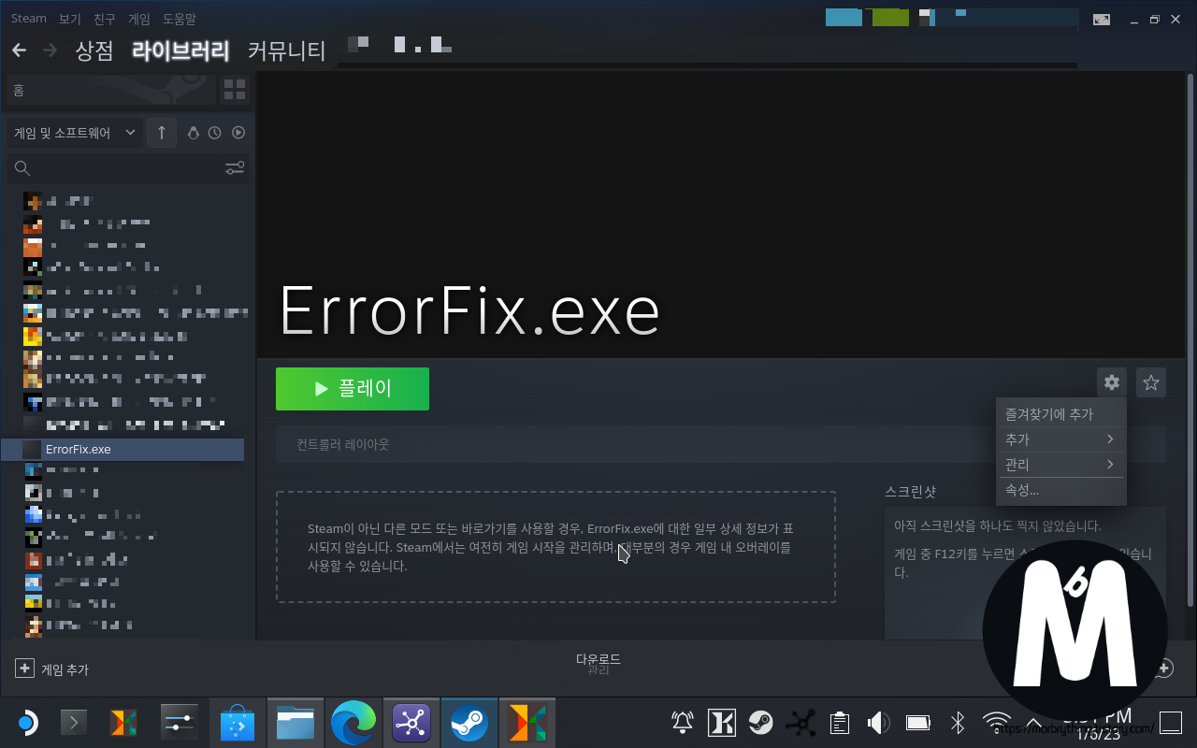The height and width of the screenshot is (748, 1197).
Task: Open Bluetooth tray icon
Action: click(958, 722)
